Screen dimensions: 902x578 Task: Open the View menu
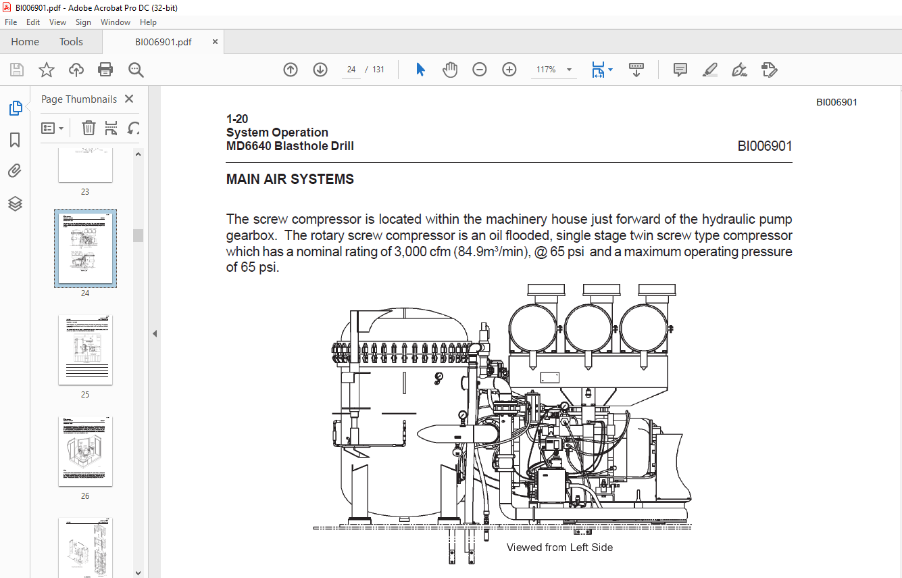click(57, 22)
